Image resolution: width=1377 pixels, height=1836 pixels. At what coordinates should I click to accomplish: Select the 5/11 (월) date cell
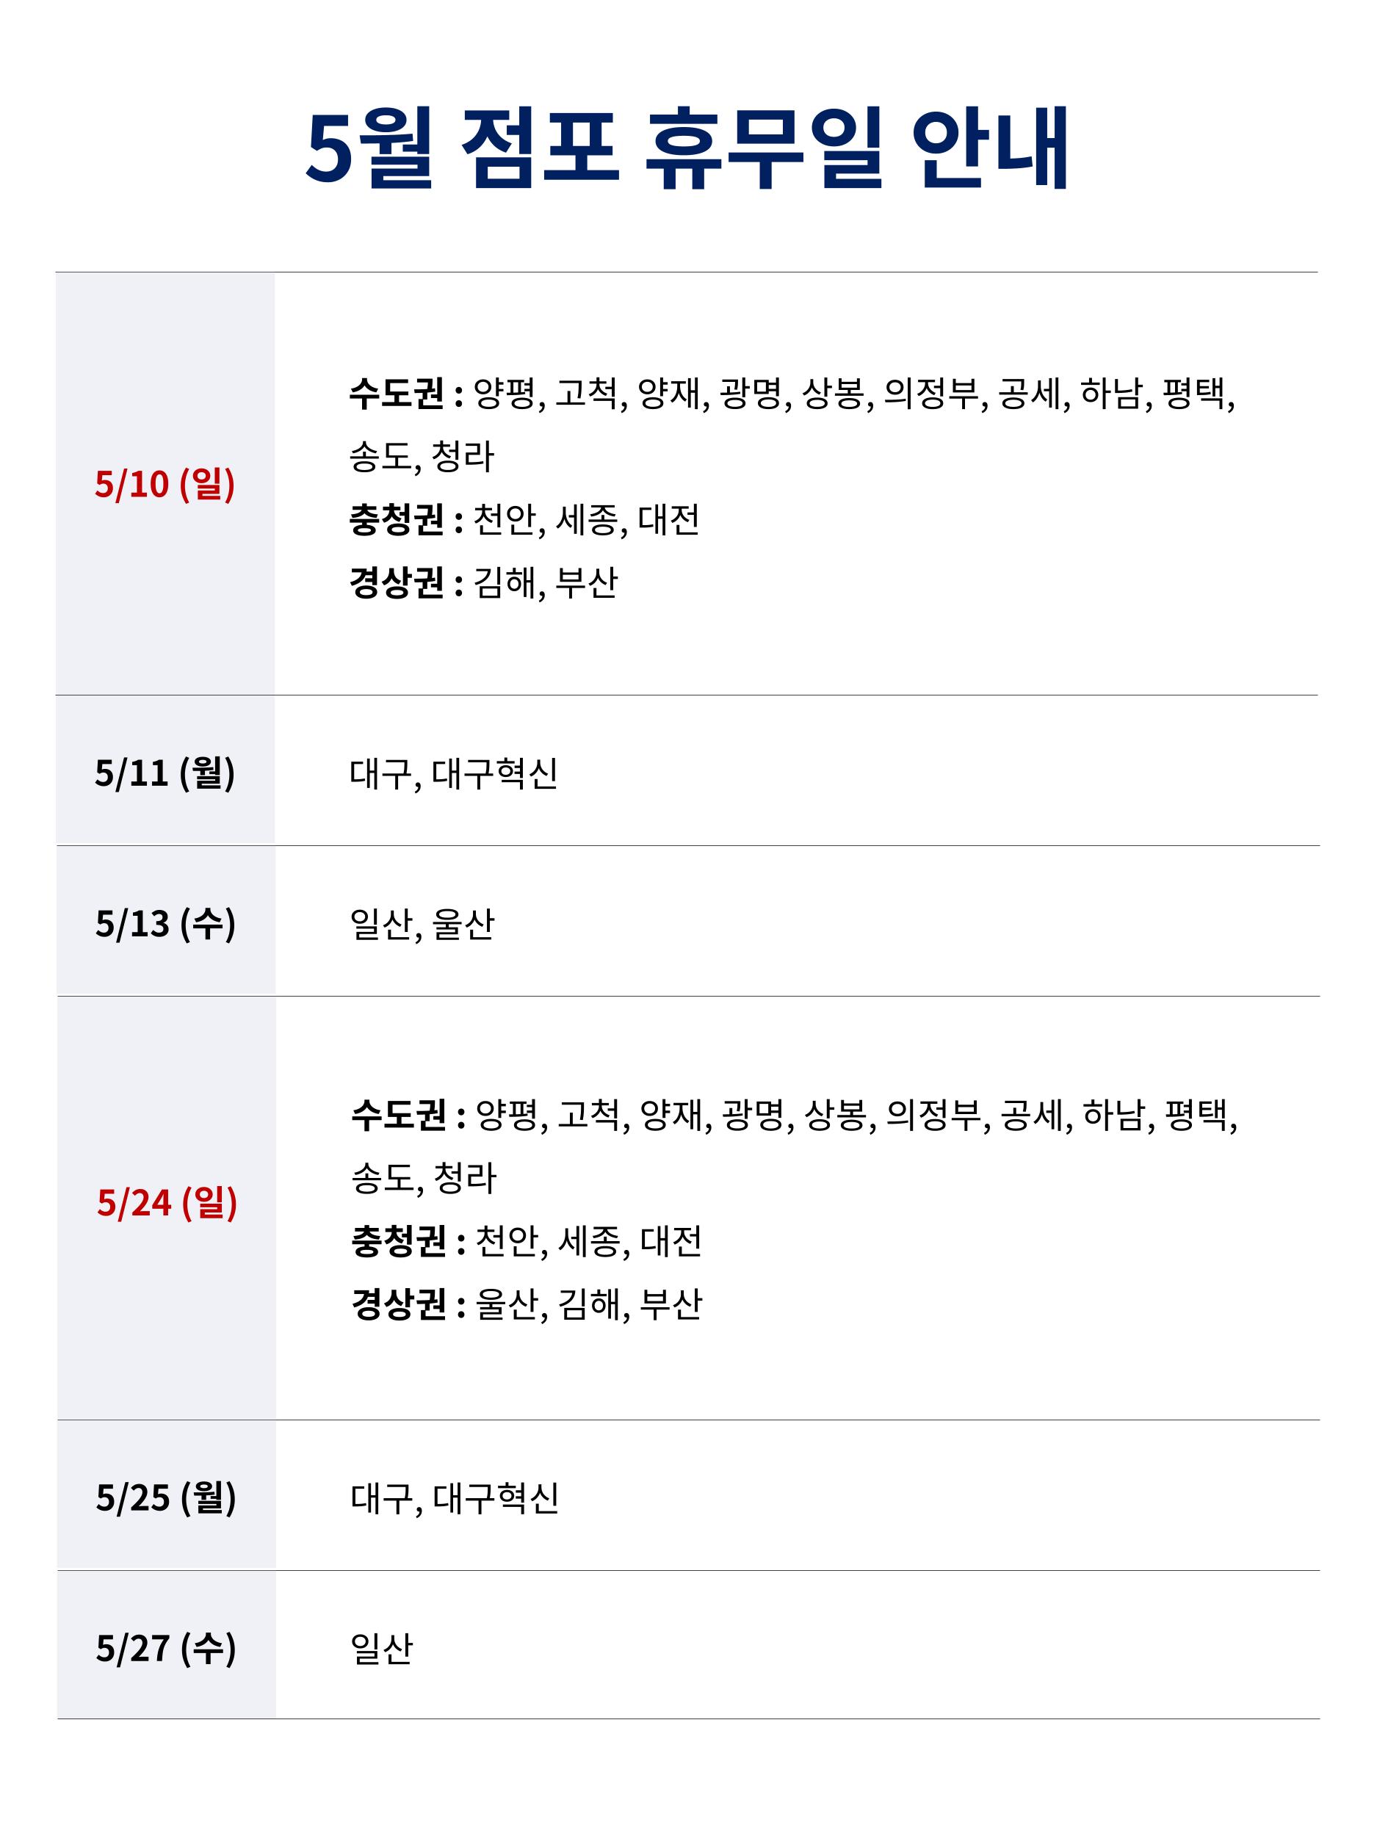point(165,773)
